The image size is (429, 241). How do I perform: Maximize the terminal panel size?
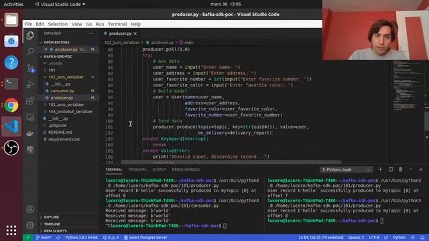(x=411, y=169)
